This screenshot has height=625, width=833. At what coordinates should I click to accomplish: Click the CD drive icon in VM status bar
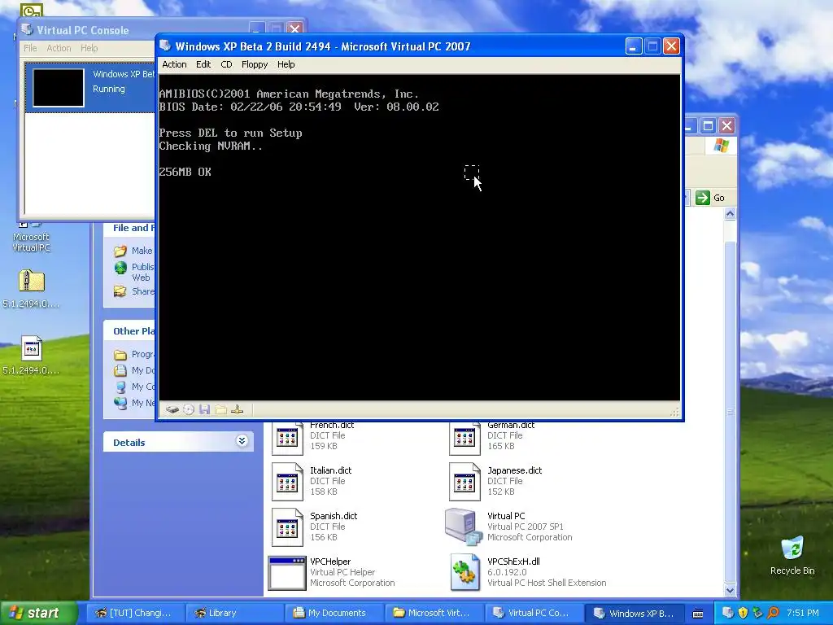click(x=189, y=409)
